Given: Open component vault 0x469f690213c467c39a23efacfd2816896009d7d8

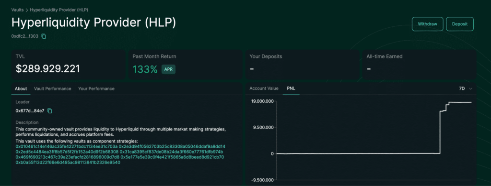Looking at the screenshot, I should coord(67,157).
